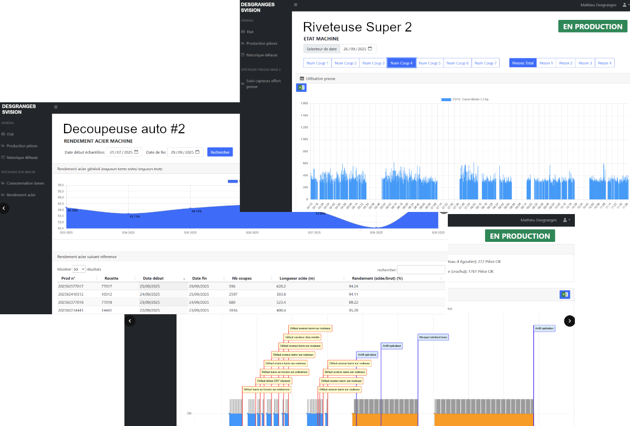Click the rechercher table search field
This screenshot has width=630, height=426.
coord(421,270)
